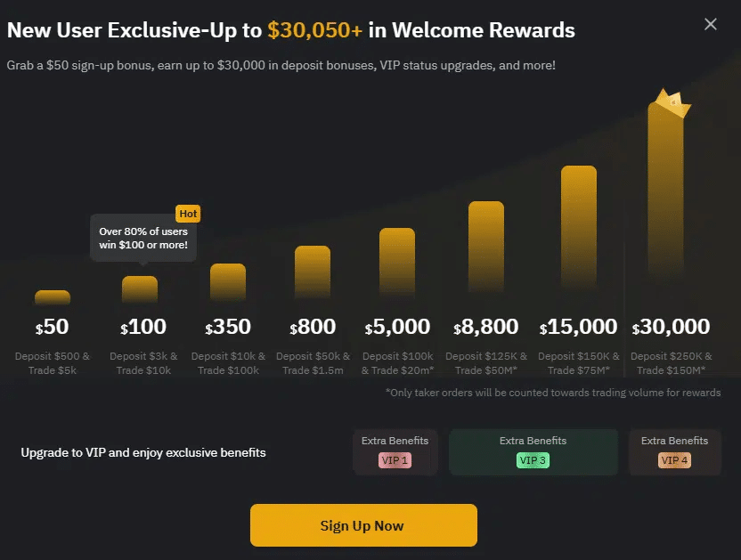Select the VIP 3 Extra Benefits card
The width and height of the screenshot is (741, 560).
pyautogui.click(x=533, y=451)
